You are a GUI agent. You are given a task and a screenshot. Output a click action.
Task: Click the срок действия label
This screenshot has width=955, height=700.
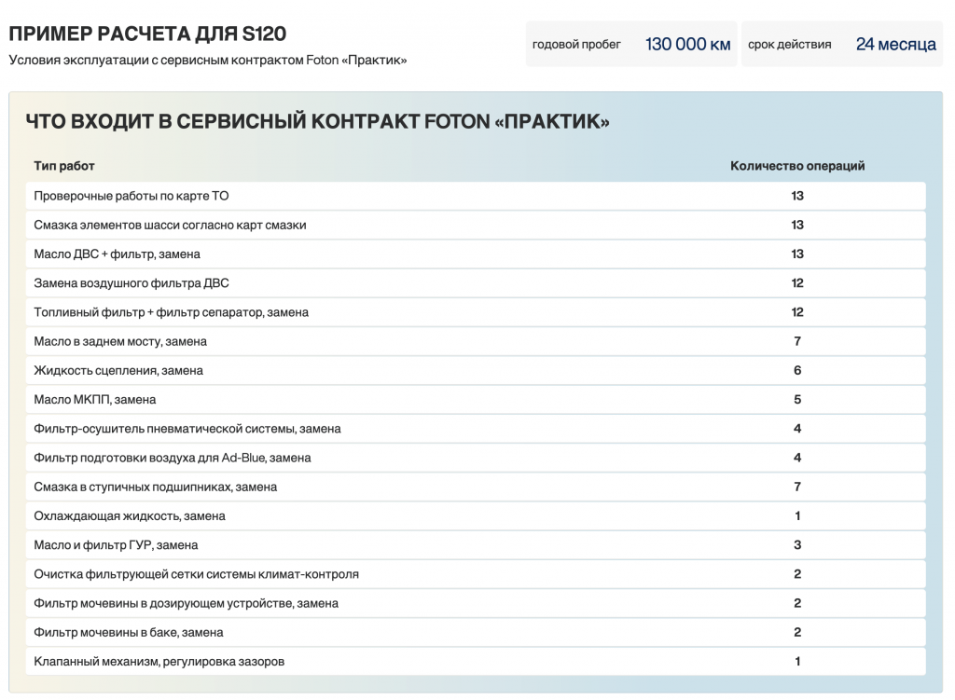(789, 45)
